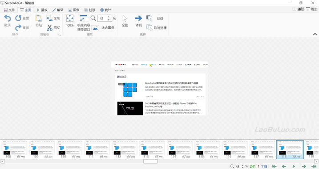This screenshot has height=169, width=319.
Task: Click the frame list scrollbar thumb
Action: [x=150, y=161]
